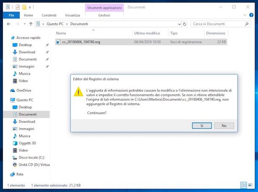Open Desktop under Questo PC
258x192 pixels.
[x=25, y=107]
